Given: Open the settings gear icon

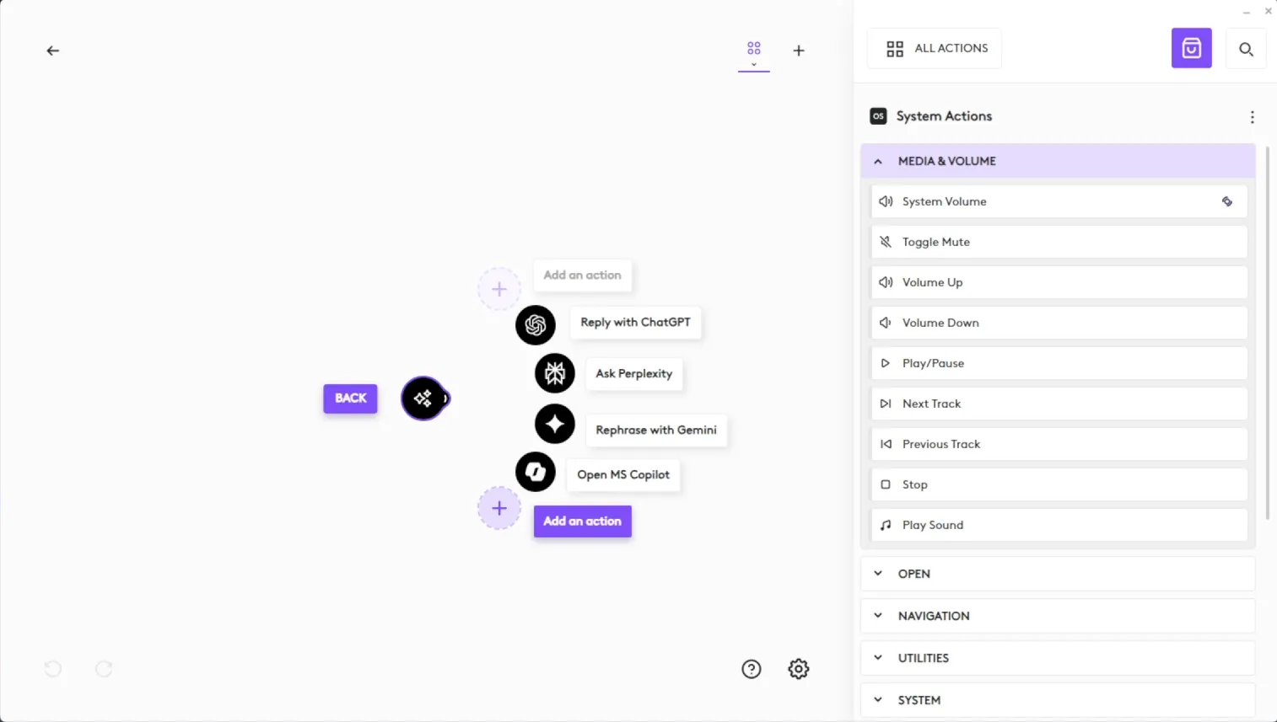Looking at the screenshot, I should [799, 669].
